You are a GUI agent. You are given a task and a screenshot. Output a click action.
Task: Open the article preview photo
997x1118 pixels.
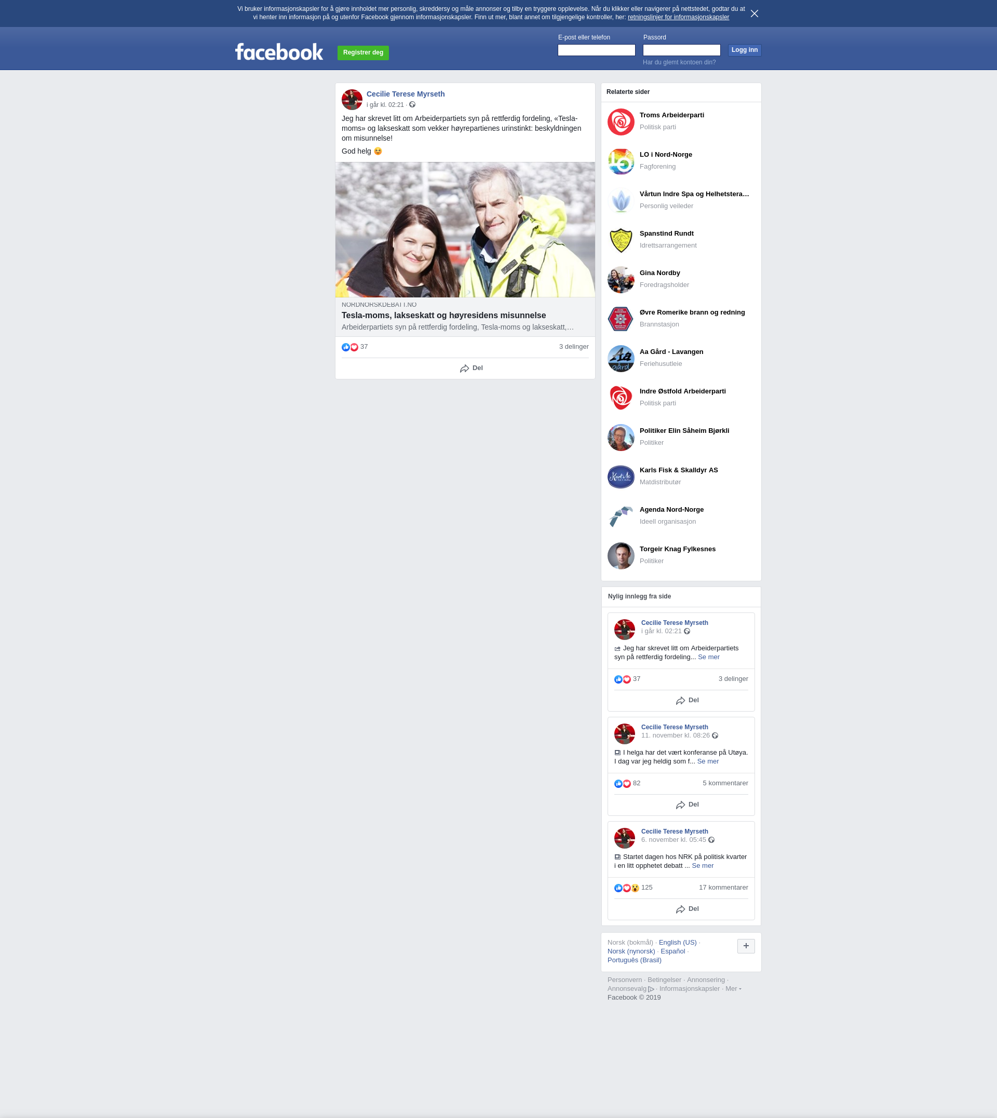(x=465, y=229)
